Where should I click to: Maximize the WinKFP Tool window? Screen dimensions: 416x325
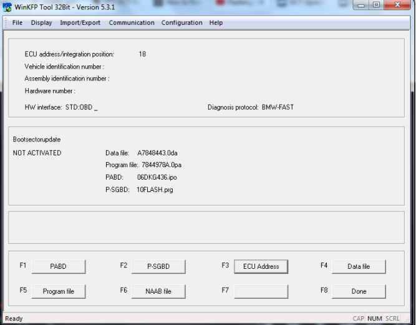tap(377, 5)
